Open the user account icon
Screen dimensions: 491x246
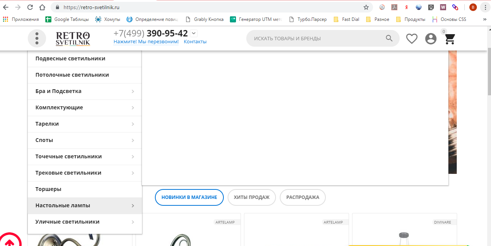(430, 38)
